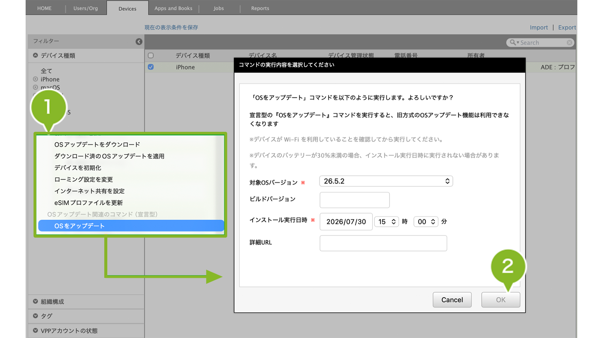Image resolution: width=602 pixels, height=338 pixels.
Task: Select the ローミング設定を変更 command
Action: pos(84,179)
